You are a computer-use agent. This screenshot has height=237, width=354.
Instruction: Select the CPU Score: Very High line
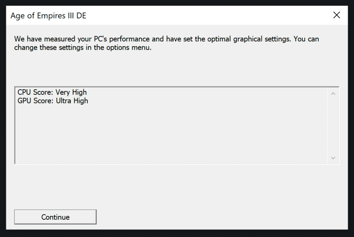pyautogui.click(x=52, y=92)
